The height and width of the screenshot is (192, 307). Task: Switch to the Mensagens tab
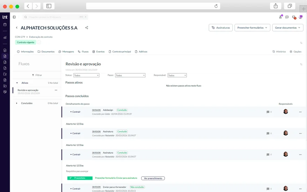[x=66, y=52]
